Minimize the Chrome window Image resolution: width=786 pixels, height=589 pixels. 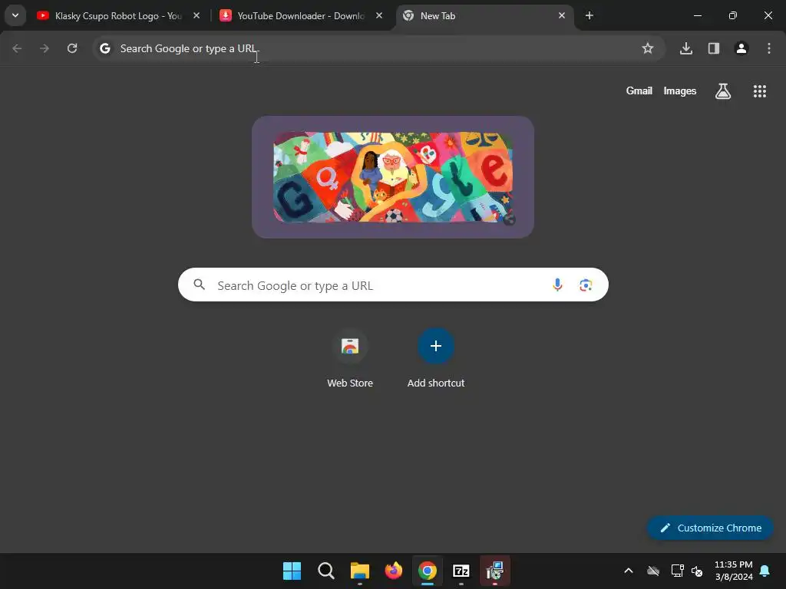click(697, 15)
